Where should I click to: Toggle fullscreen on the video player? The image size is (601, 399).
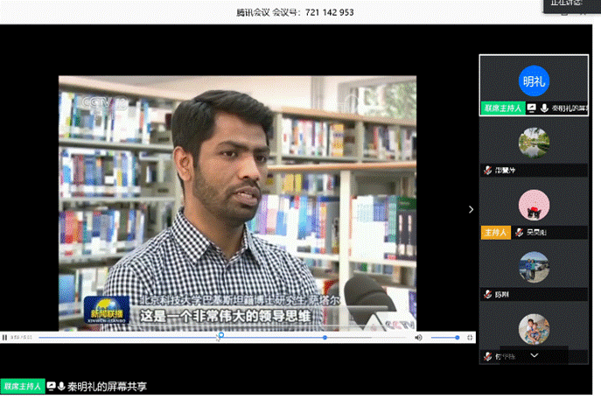(x=471, y=337)
